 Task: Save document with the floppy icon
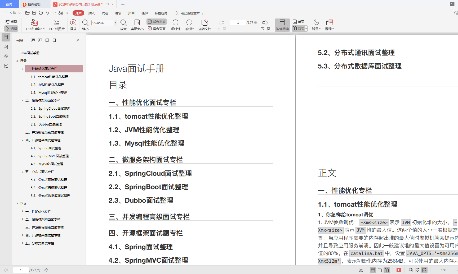click(x=34, y=13)
